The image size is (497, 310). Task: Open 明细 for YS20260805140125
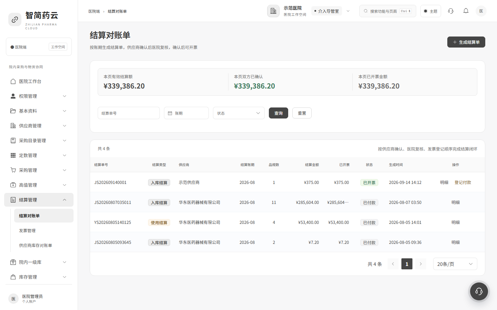[456, 223]
